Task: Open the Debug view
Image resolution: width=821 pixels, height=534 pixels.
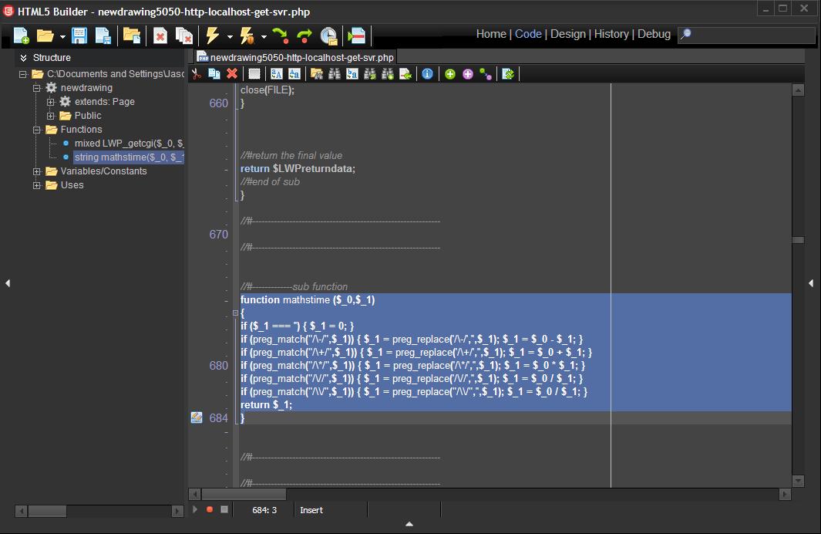Action: (654, 34)
